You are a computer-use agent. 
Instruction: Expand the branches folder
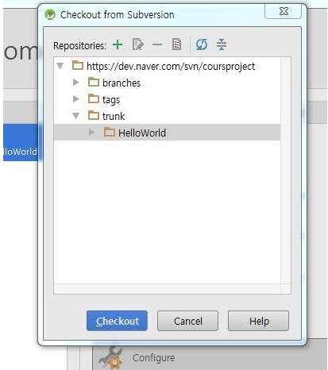(76, 83)
